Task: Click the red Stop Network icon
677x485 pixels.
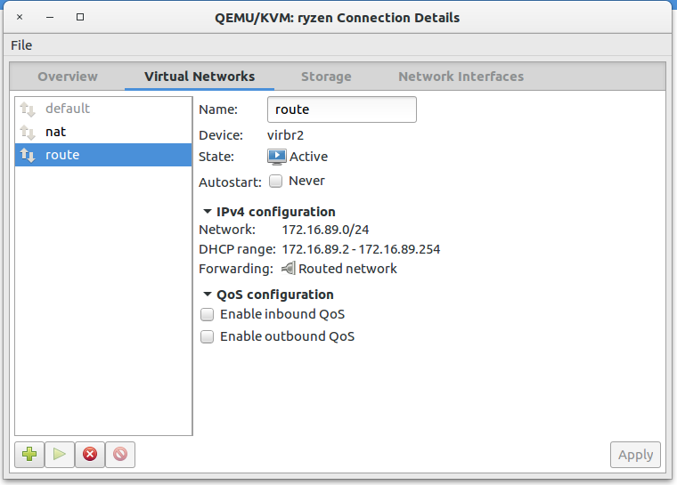Action: pos(89,454)
